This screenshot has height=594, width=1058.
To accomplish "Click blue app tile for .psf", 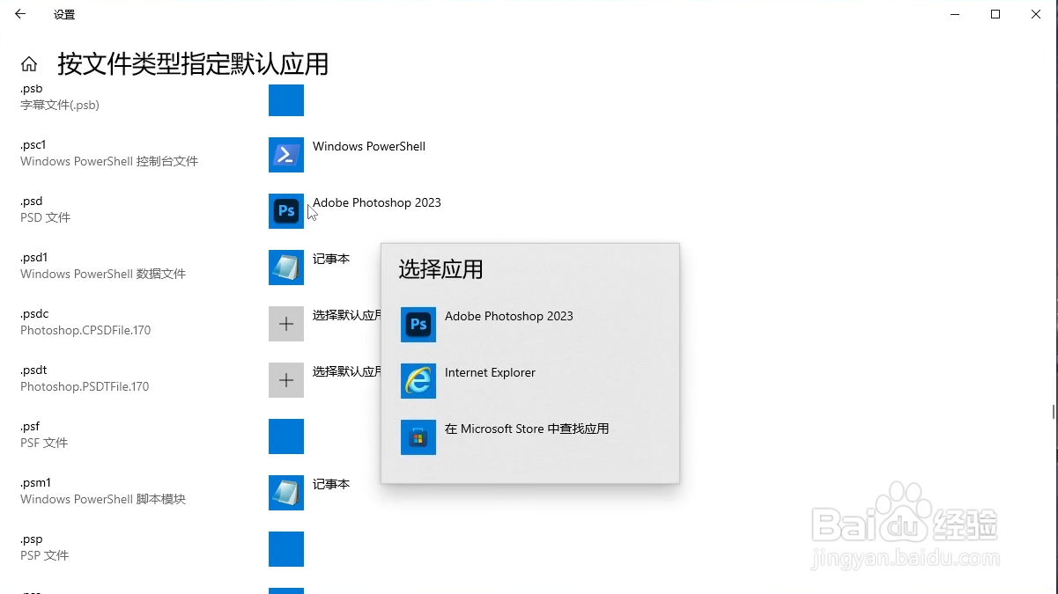I will [x=286, y=436].
